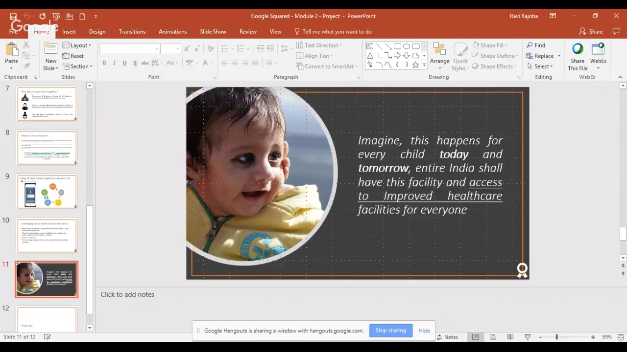Open Quick Styles gallery
Screen dimensions: 627x352
460,57
